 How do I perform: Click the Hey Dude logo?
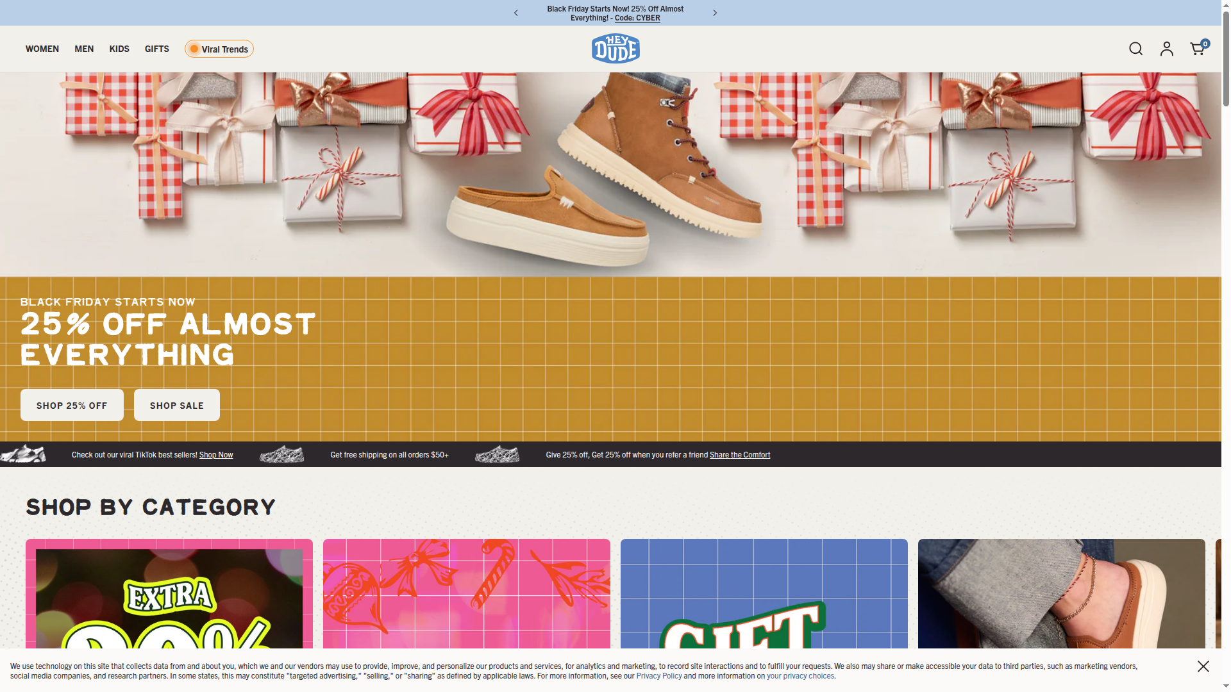pos(615,48)
